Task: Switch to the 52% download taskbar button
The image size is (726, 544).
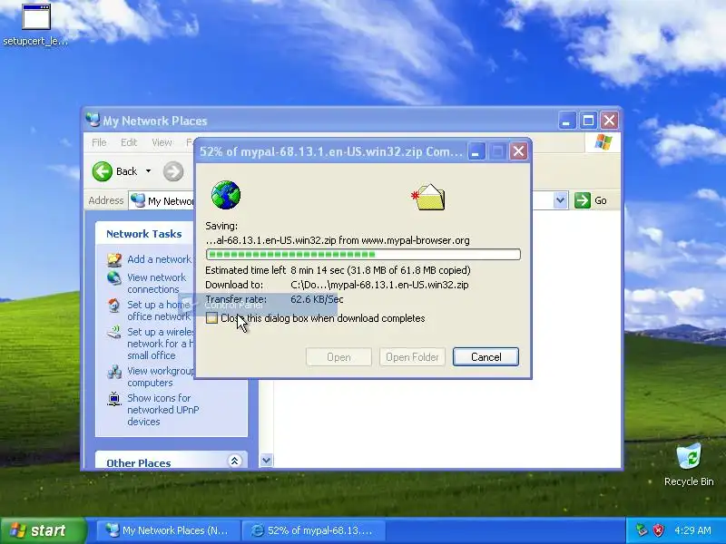Action: [313, 530]
